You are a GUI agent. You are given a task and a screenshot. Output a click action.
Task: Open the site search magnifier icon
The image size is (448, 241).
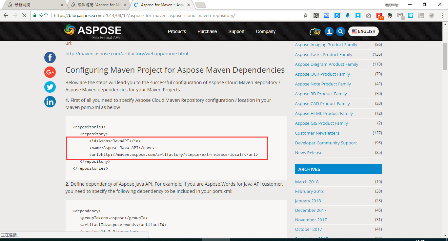[341, 31]
